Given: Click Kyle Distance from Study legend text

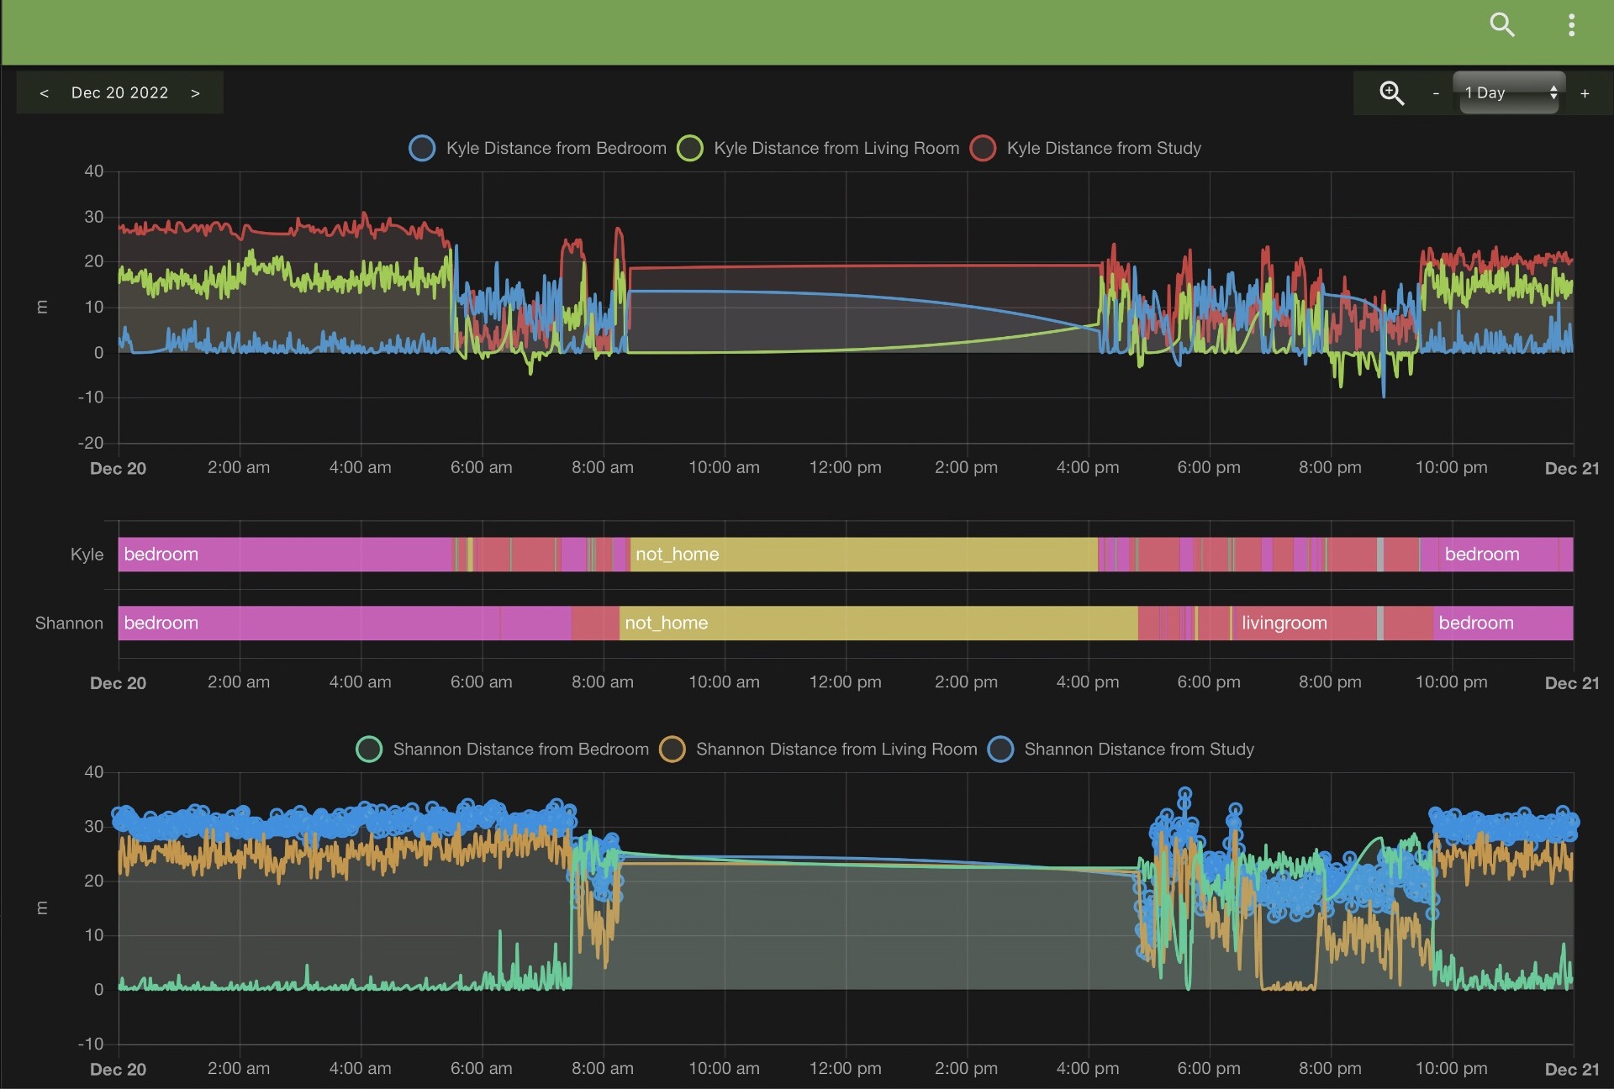Looking at the screenshot, I should tap(1104, 149).
